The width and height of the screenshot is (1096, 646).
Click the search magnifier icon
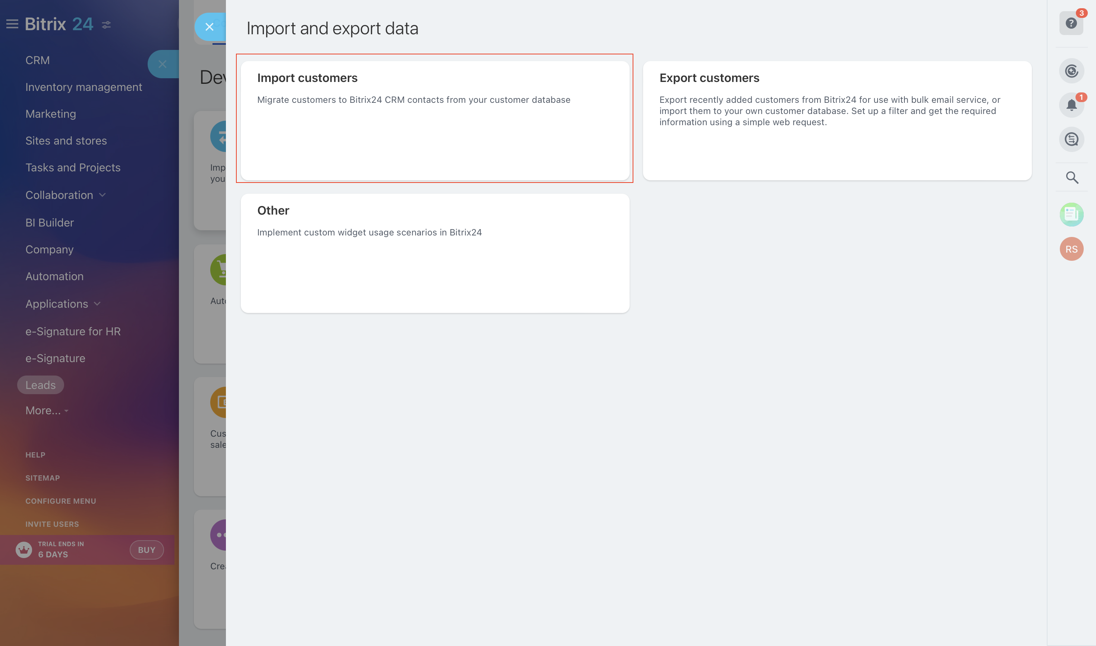pyautogui.click(x=1072, y=178)
